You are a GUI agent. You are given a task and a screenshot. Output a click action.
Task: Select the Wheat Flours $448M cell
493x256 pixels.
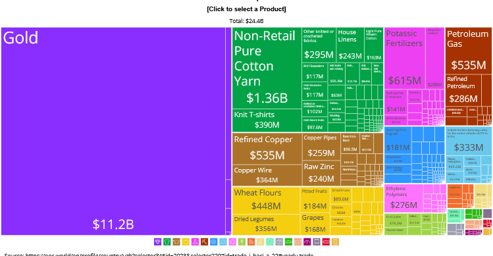click(x=266, y=200)
